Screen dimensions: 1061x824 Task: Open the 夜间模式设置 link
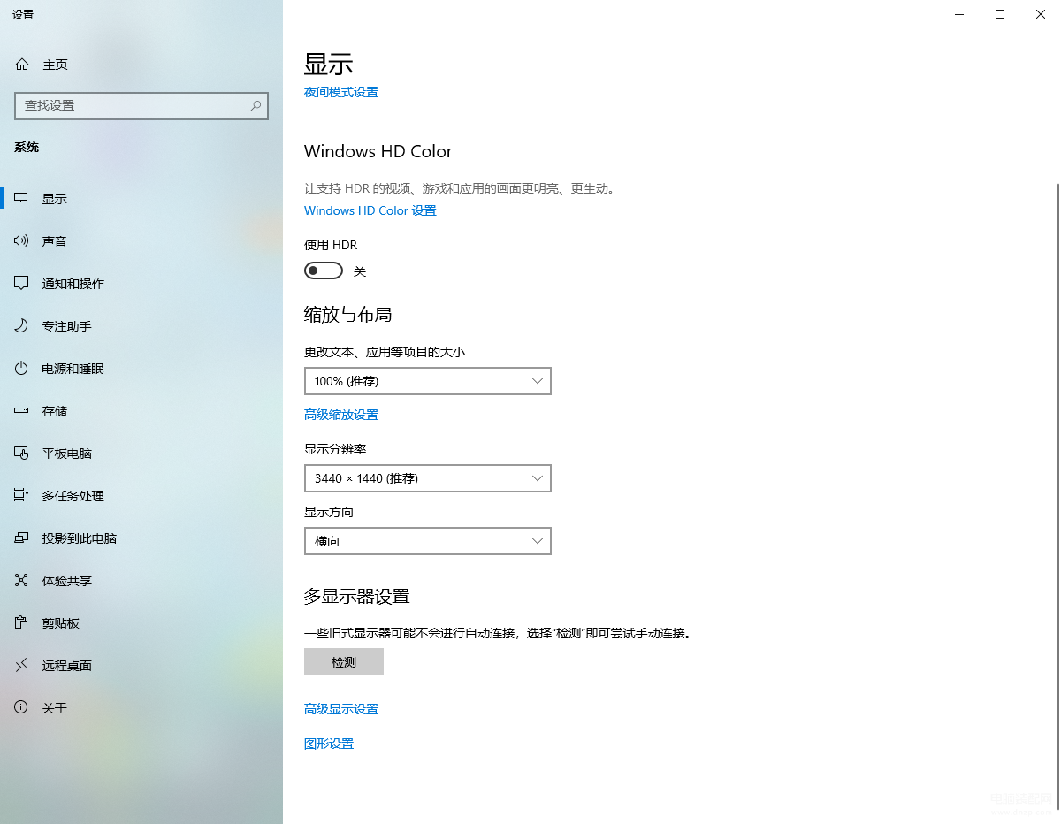[x=341, y=92]
